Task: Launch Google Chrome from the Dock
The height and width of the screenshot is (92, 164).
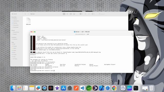Action: pos(114,88)
